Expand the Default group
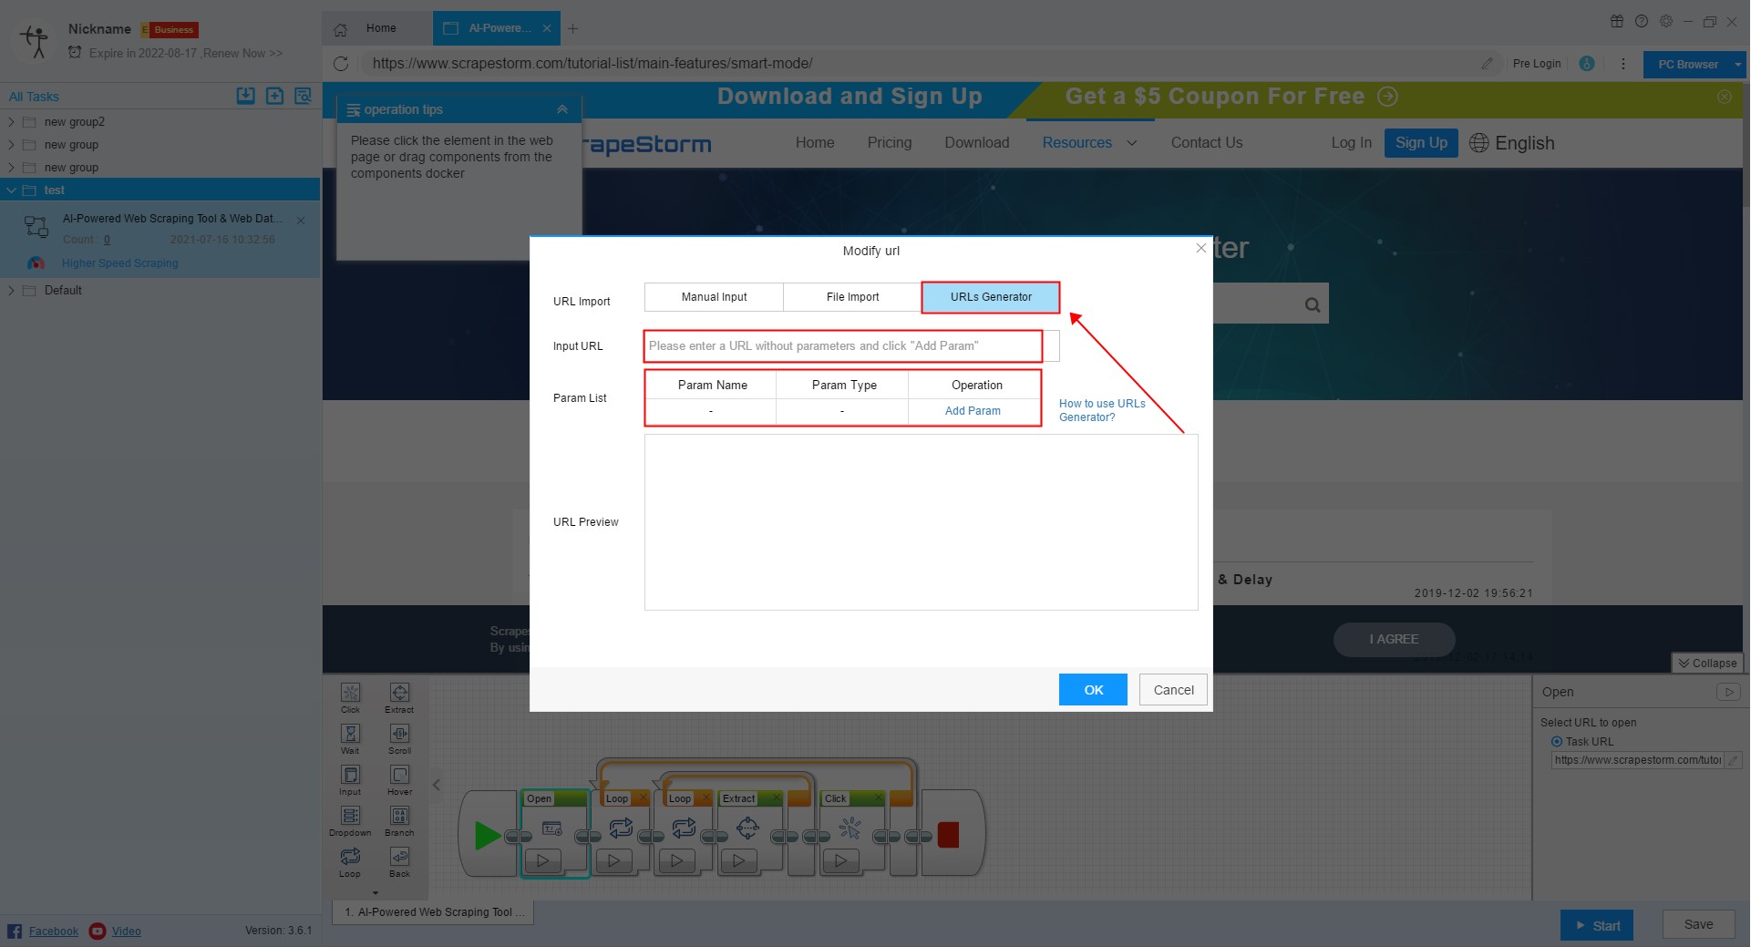 [11, 291]
